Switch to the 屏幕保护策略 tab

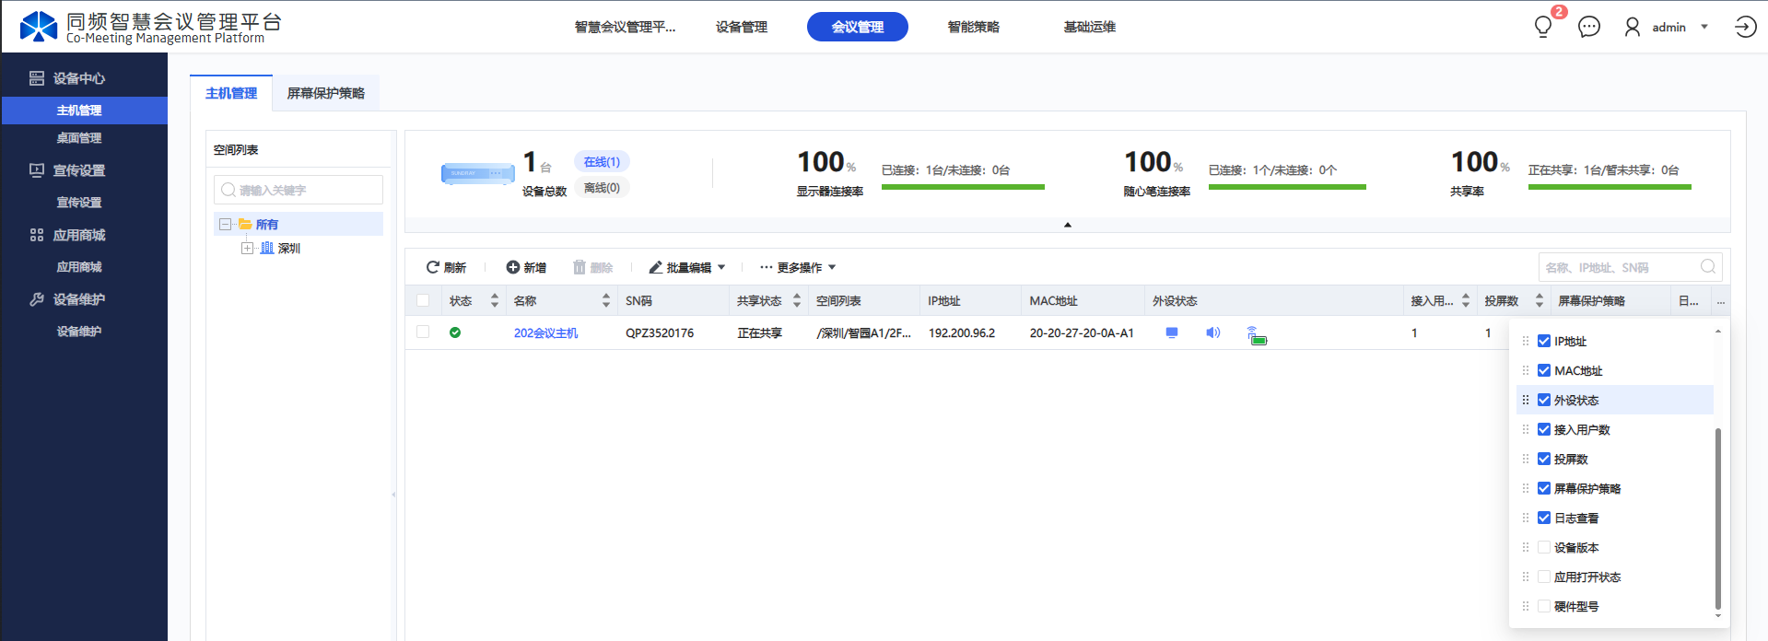coord(325,93)
